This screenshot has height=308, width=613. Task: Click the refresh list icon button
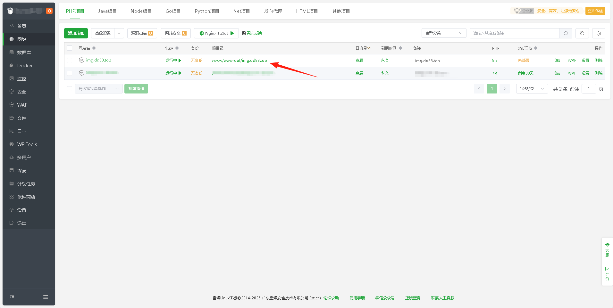[582, 33]
